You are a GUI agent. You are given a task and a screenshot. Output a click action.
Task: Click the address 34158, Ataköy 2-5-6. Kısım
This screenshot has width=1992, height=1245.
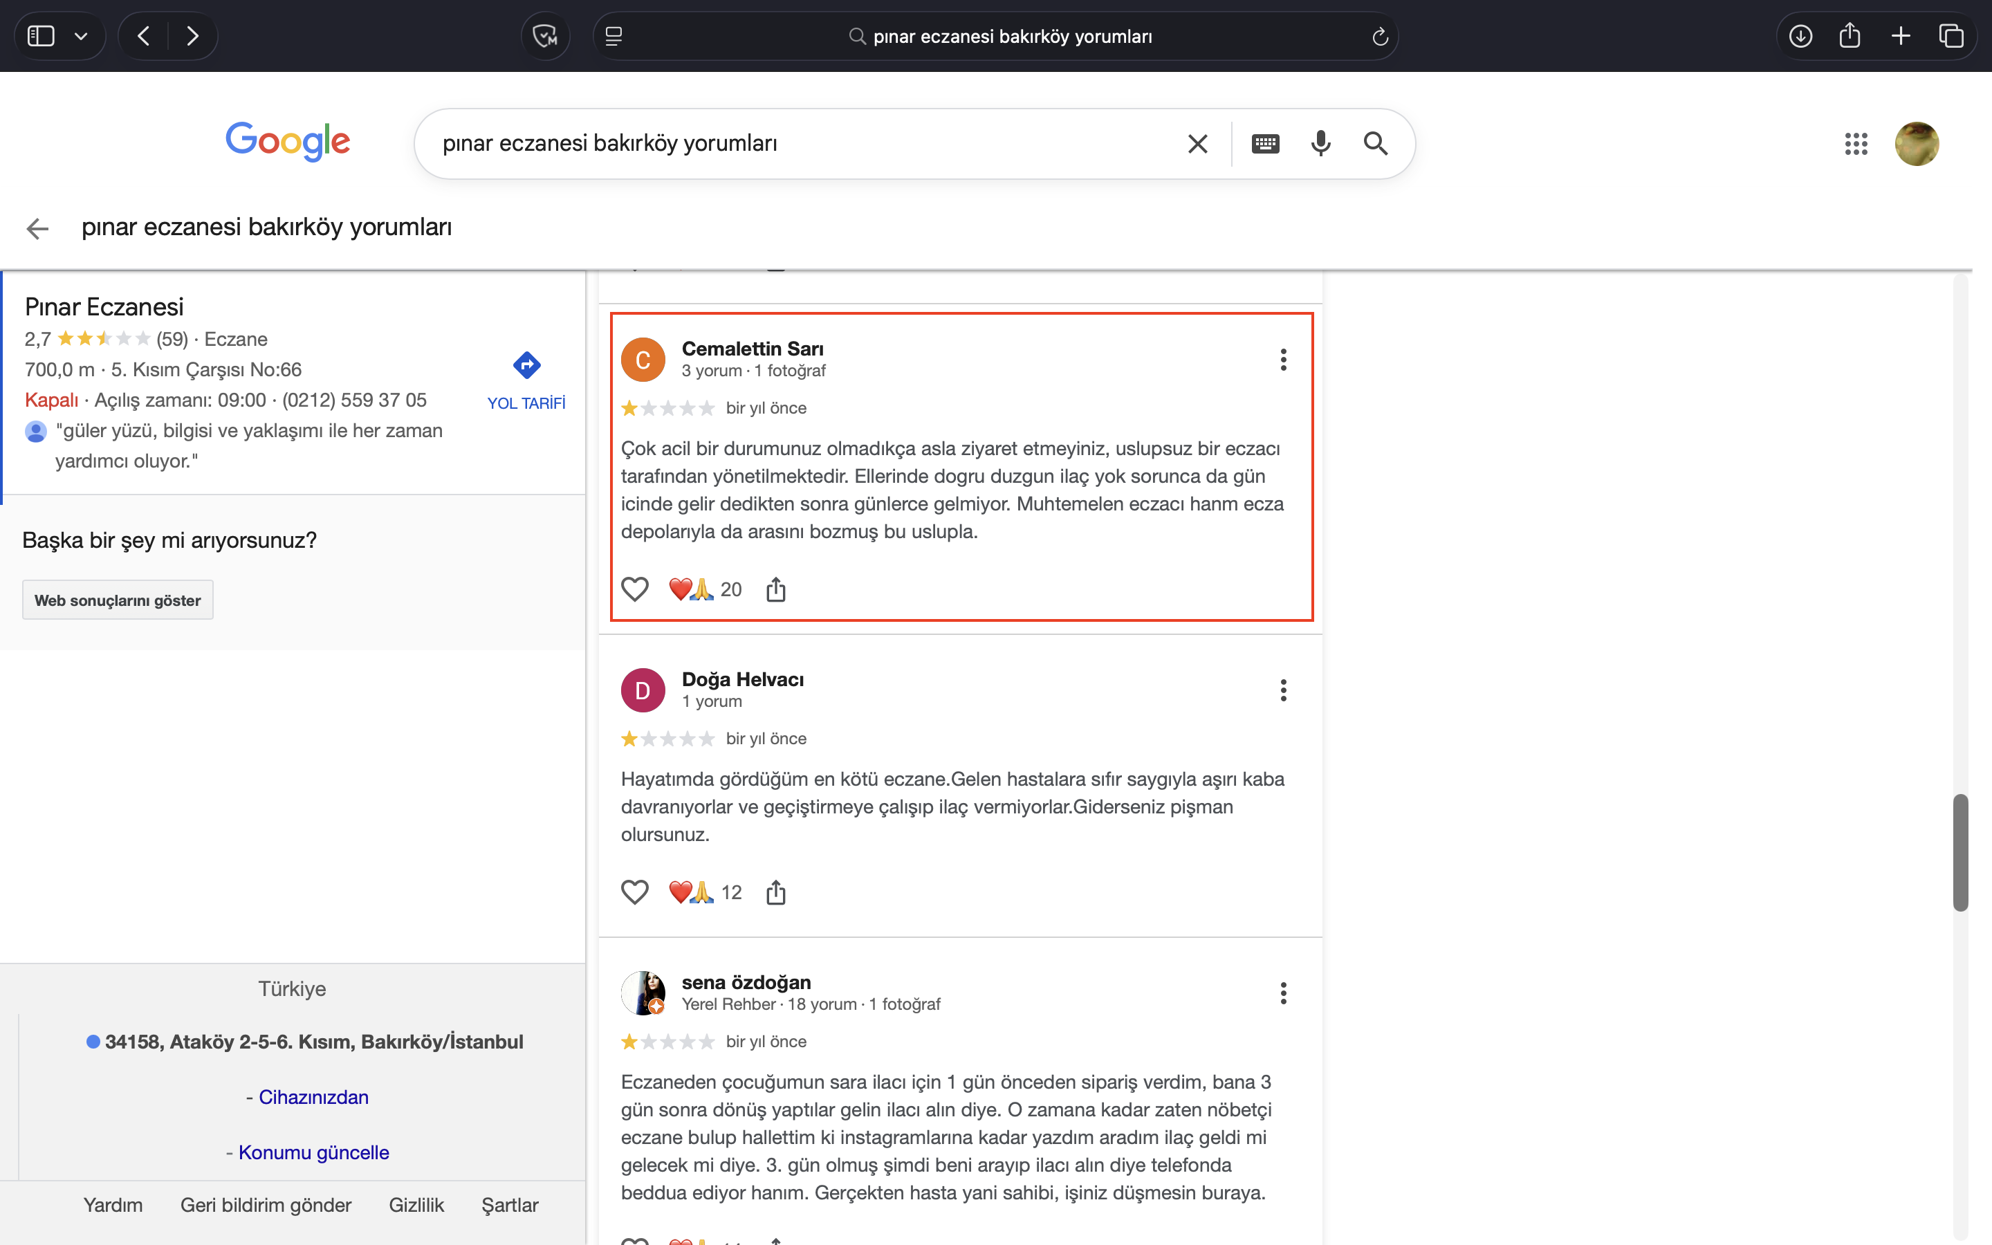tap(313, 1042)
